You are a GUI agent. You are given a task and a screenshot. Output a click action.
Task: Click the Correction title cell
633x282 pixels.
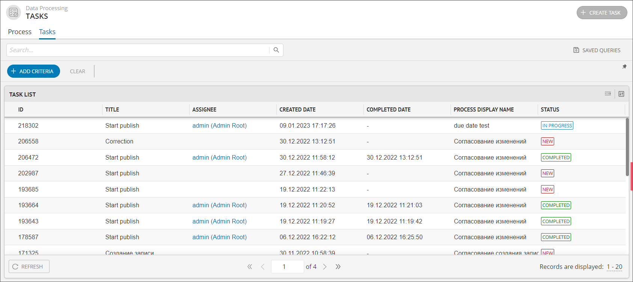[x=119, y=141]
